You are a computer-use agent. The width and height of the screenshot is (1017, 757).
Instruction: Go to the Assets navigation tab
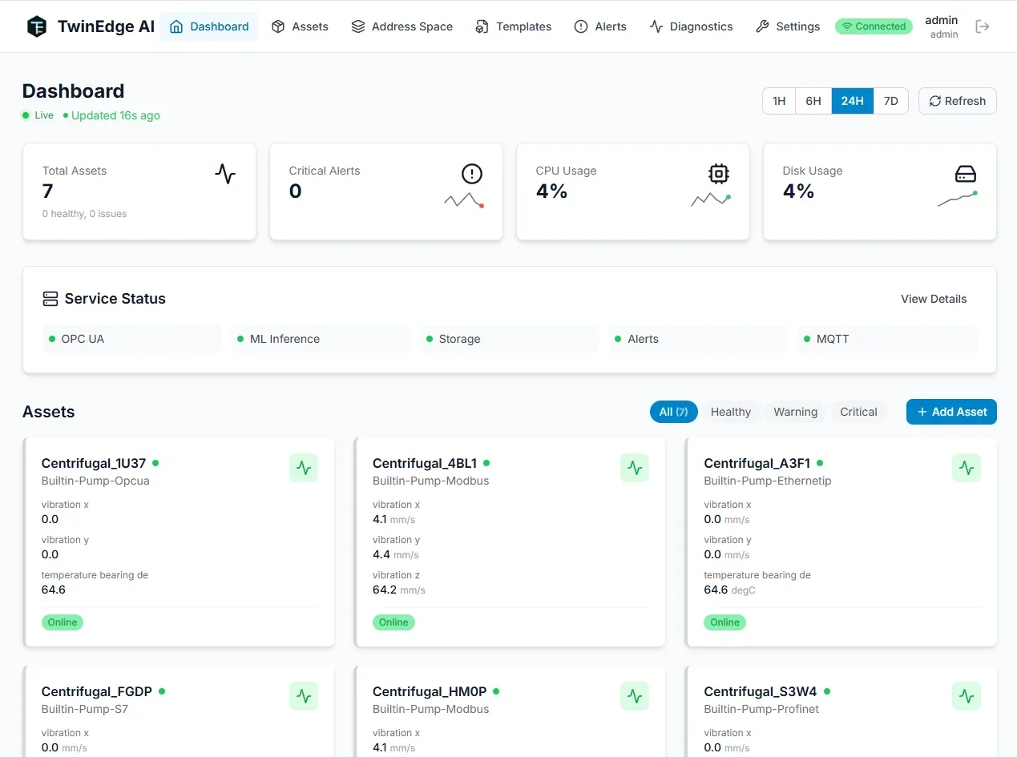pos(300,26)
